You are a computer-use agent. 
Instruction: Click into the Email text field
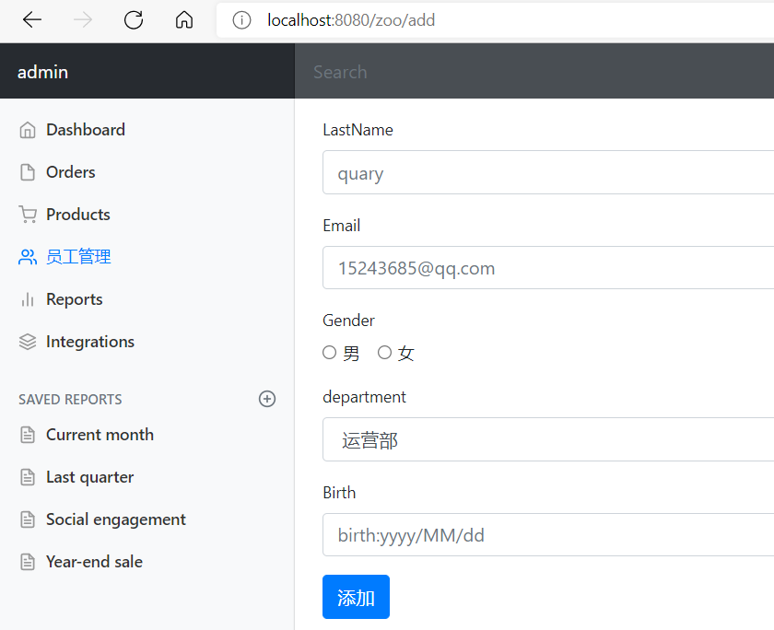pyautogui.click(x=548, y=268)
